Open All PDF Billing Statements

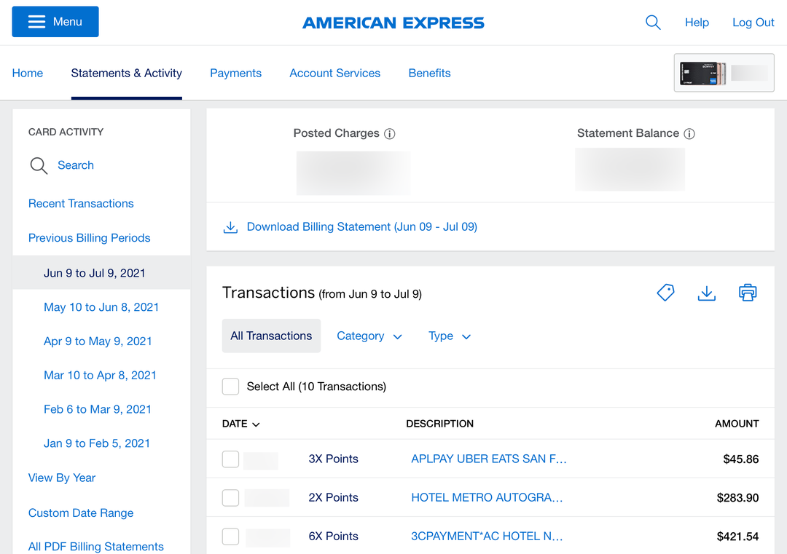tap(95, 546)
